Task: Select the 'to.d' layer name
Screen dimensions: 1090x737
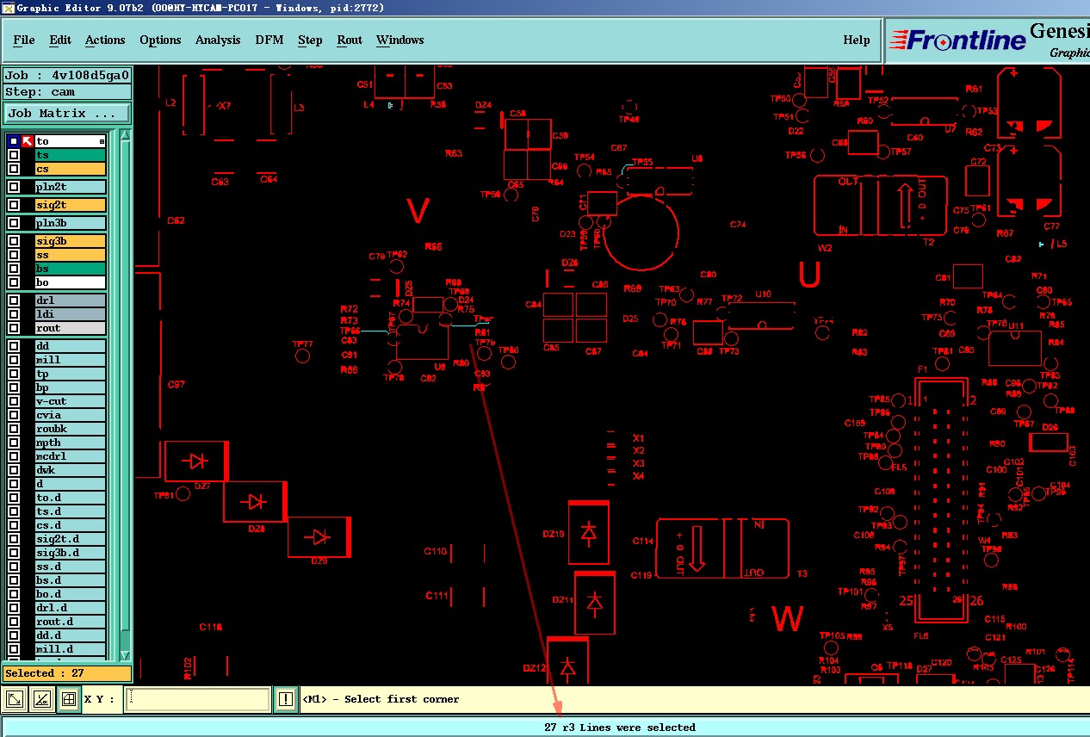Action: (70, 498)
